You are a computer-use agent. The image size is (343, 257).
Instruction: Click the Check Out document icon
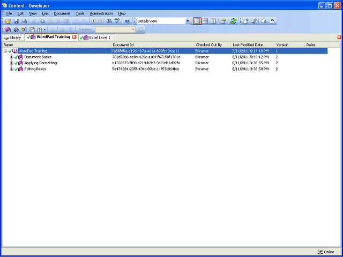pyautogui.click(x=264, y=21)
